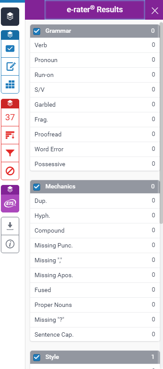
Task: Collapse the red similarity layer header
Action: click(10, 104)
